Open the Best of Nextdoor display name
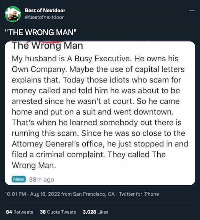The width and height of the screenshot is (200, 220). coord(40,11)
